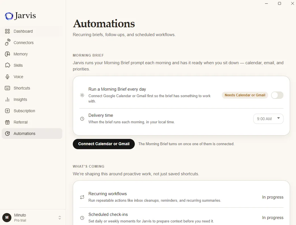
Task: Click the Run a Morning Brief every day title
Action: click(x=117, y=89)
